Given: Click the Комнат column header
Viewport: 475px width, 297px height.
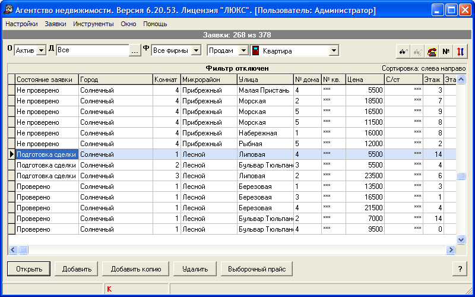Looking at the screenshot, I should (167, 80).
